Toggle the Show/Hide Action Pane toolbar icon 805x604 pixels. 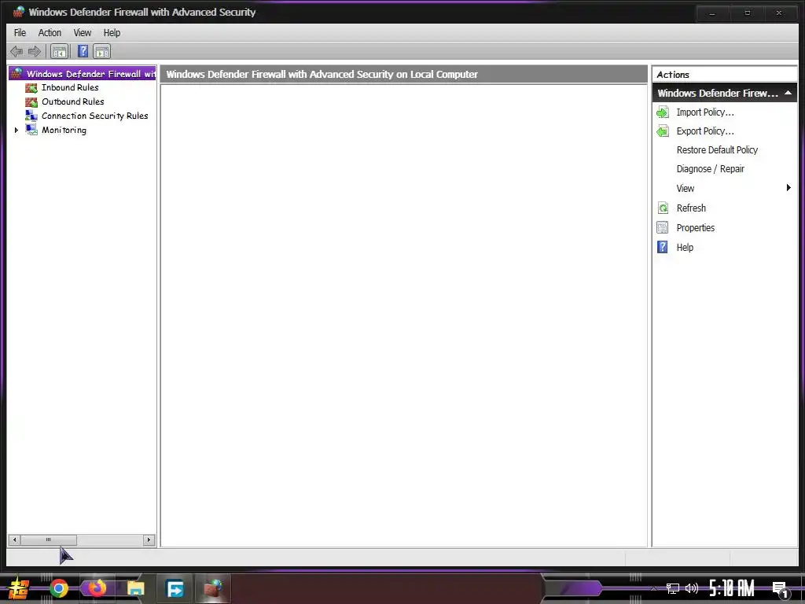coord(102,51)
